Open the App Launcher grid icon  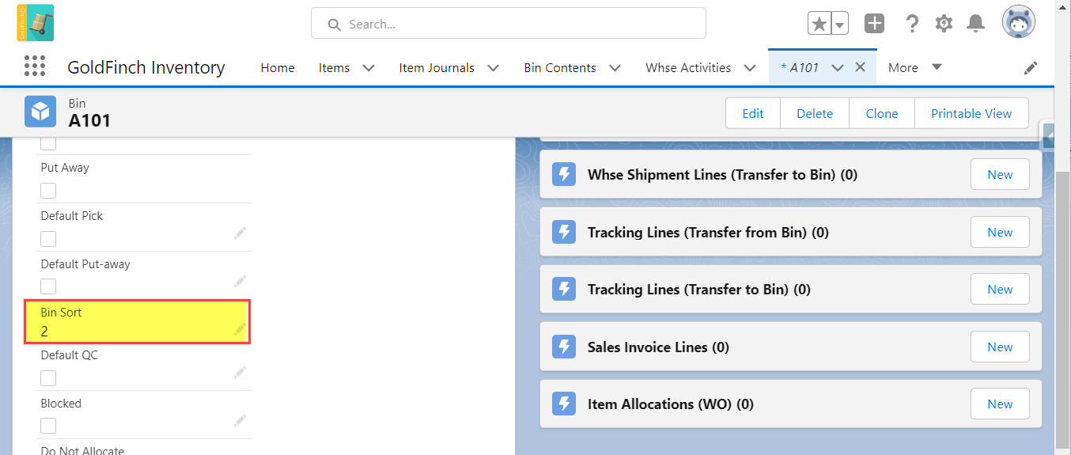click(x=35, y=66)
